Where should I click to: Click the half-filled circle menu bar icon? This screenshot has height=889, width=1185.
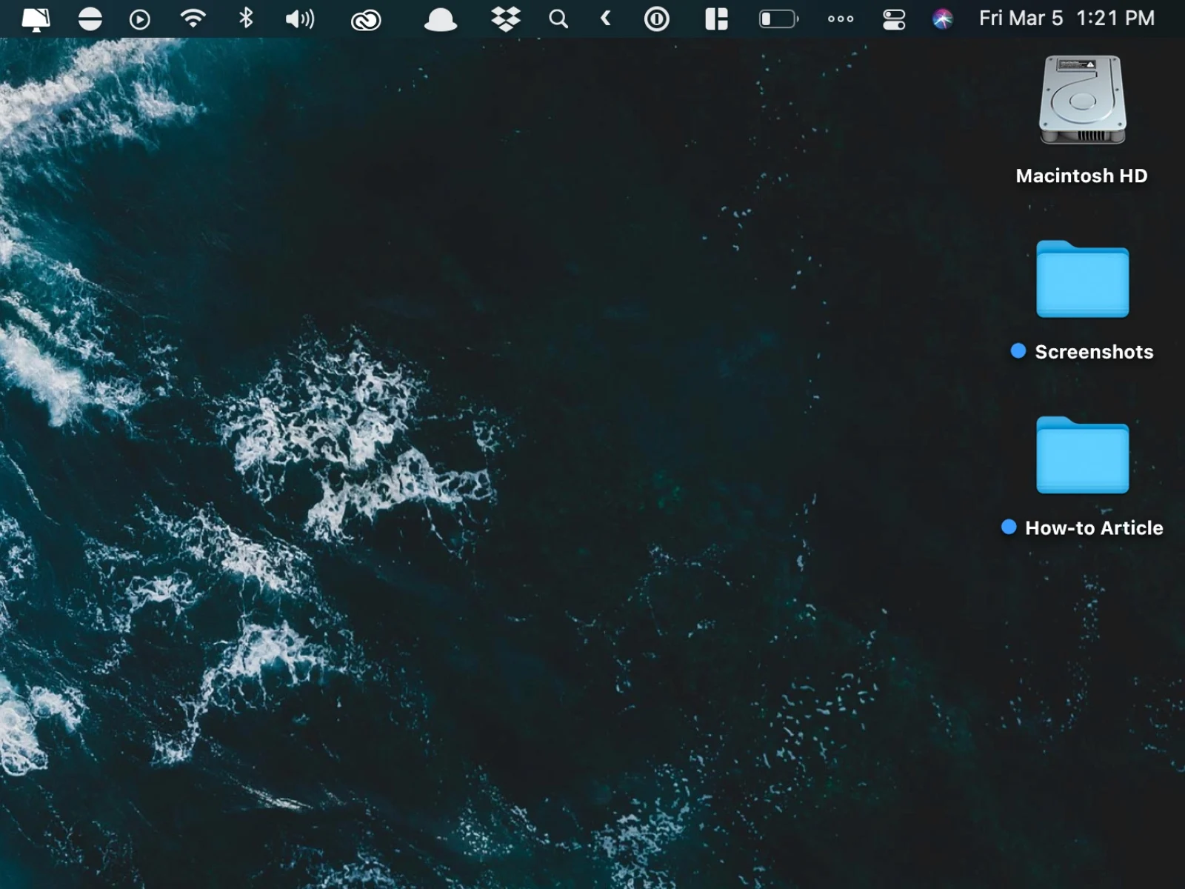[90, 19]
